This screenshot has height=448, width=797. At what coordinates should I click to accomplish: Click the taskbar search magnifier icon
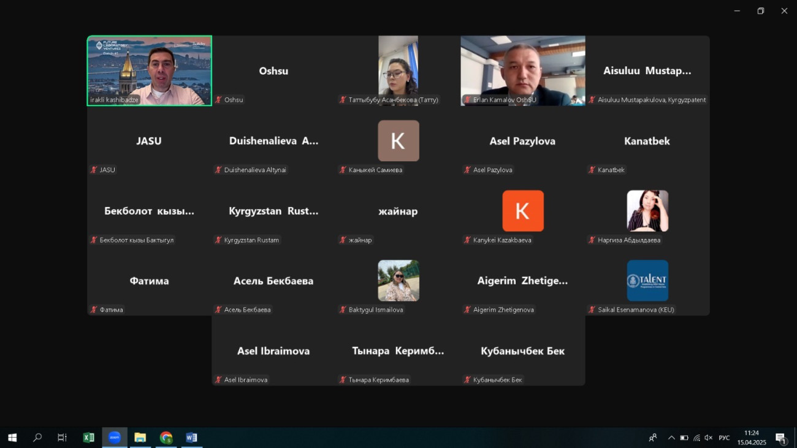(37, 438)
